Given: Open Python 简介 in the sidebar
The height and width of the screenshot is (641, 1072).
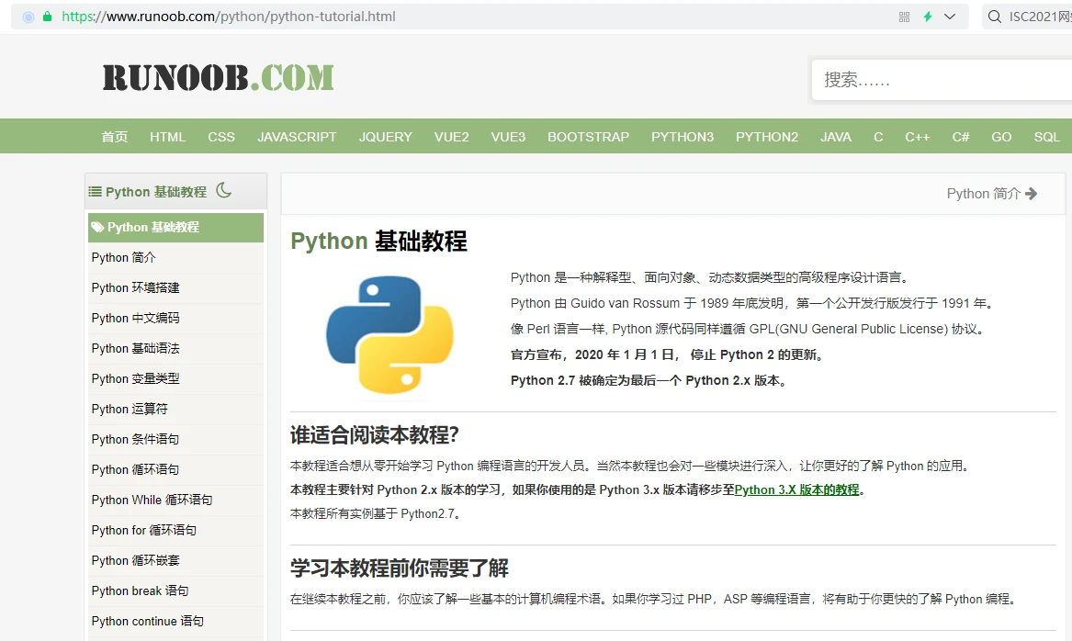Looking at the screenshot, I should tap(175, 258).
